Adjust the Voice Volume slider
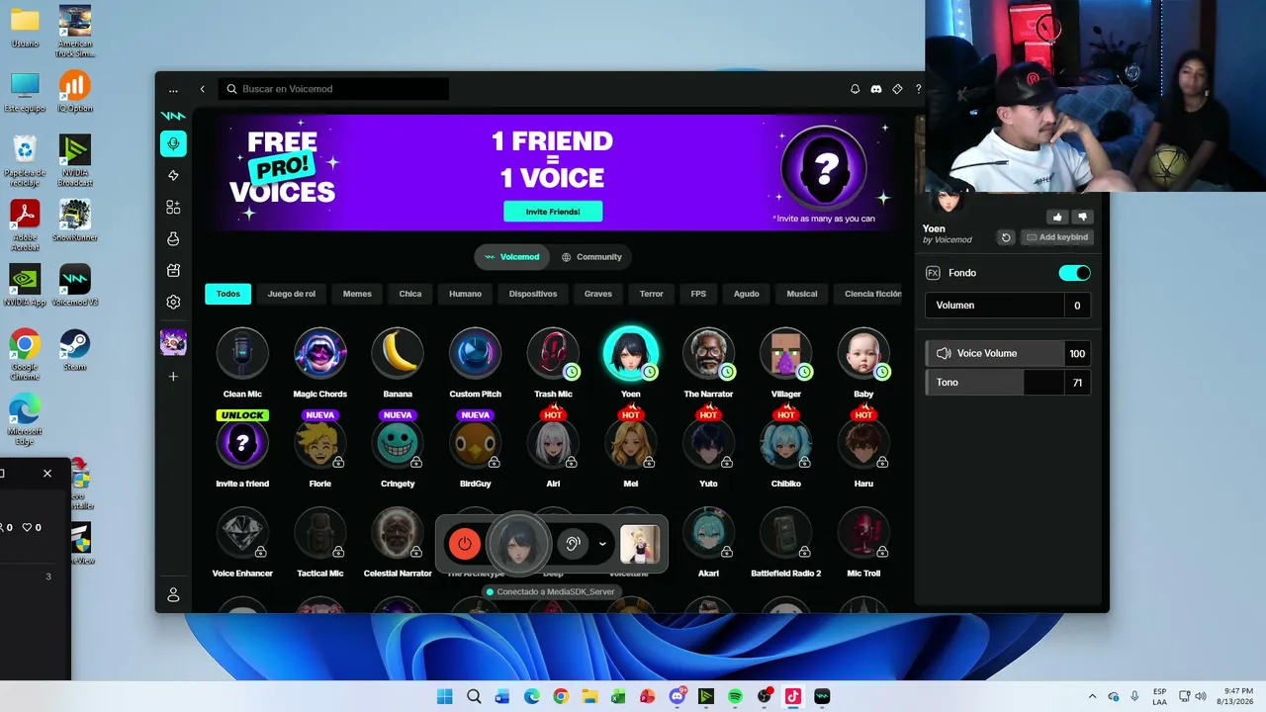 pyautogui.click(x=1008, y=353)
